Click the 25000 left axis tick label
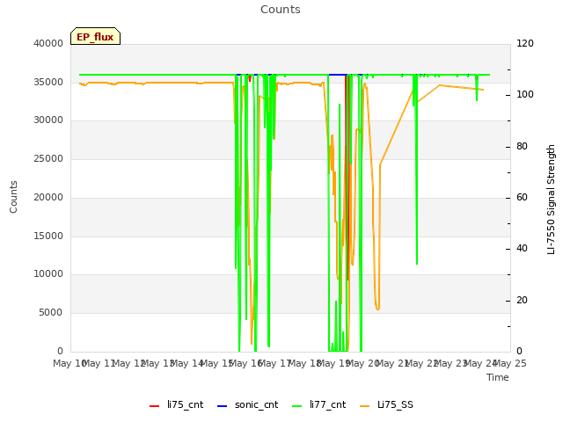563x422 pixels. pos(48,158)
